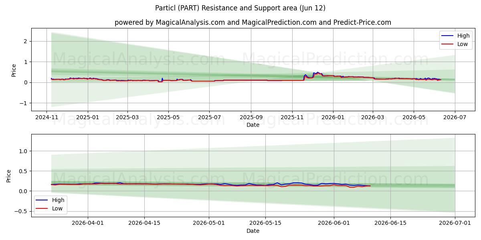
Task: Click the '2026-07-01' x-axis label in the bottom chart
Action: pos(455,223)
